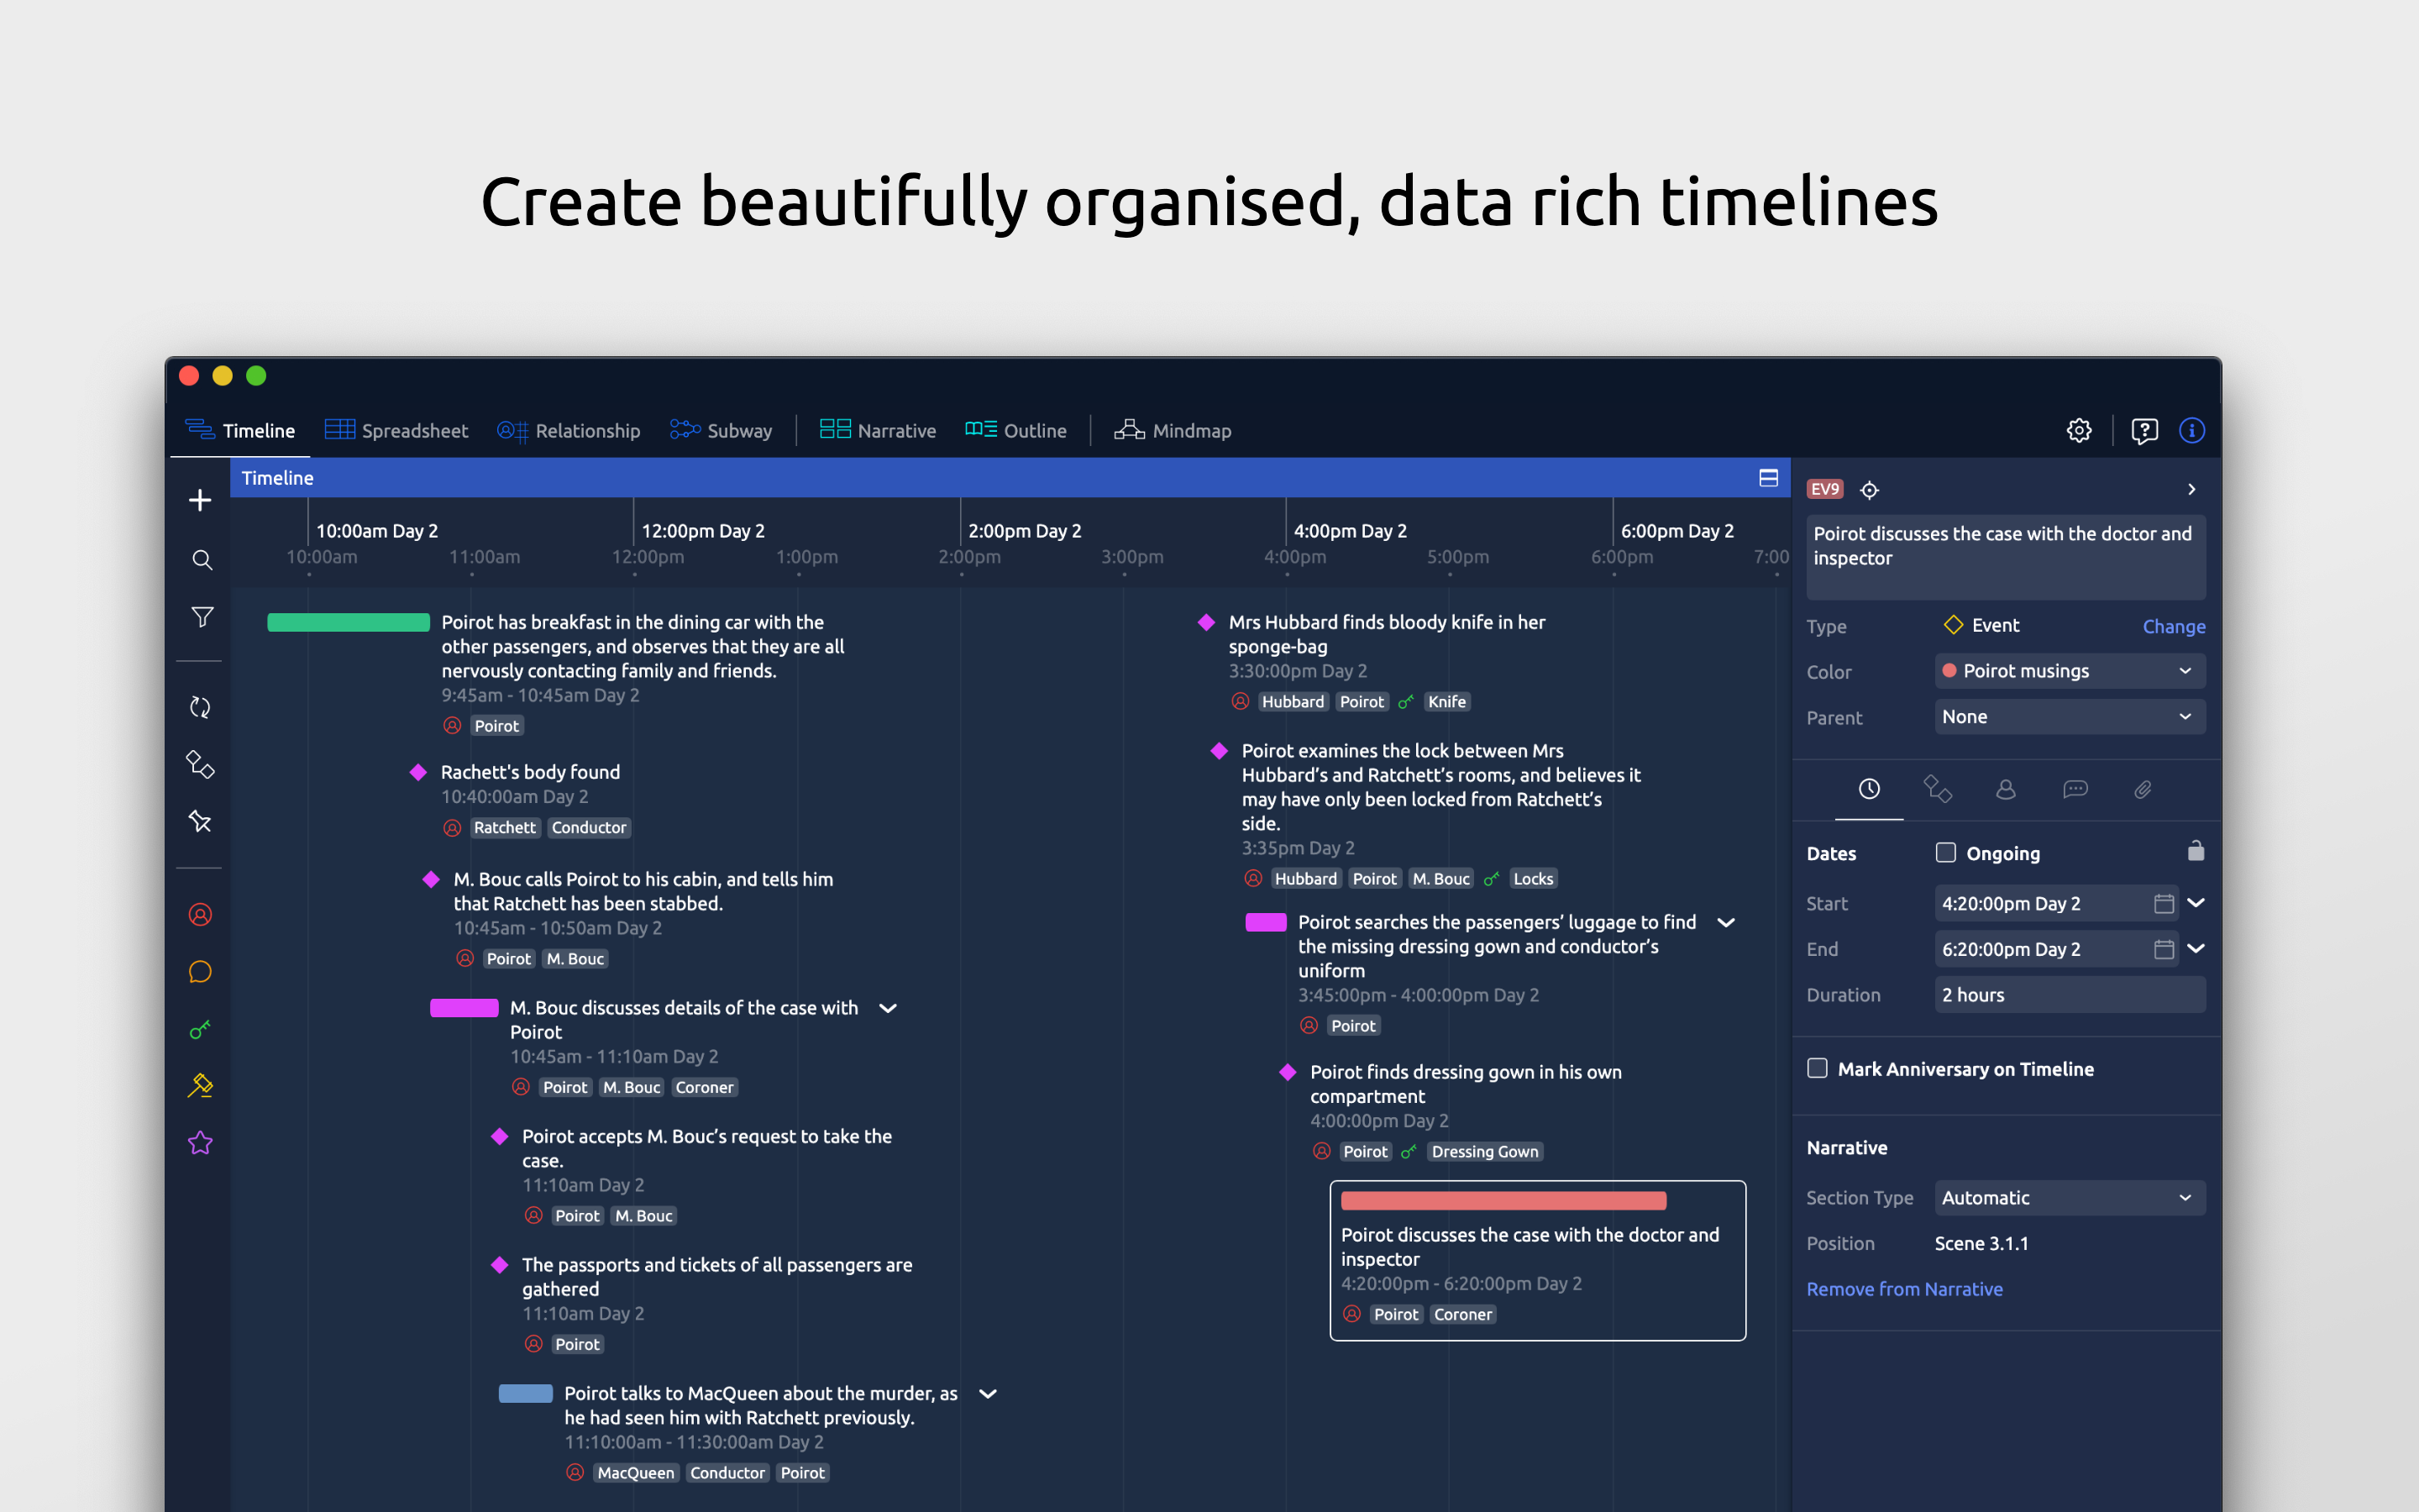Open the search tool in left sidebar

[x=201, y=560]
